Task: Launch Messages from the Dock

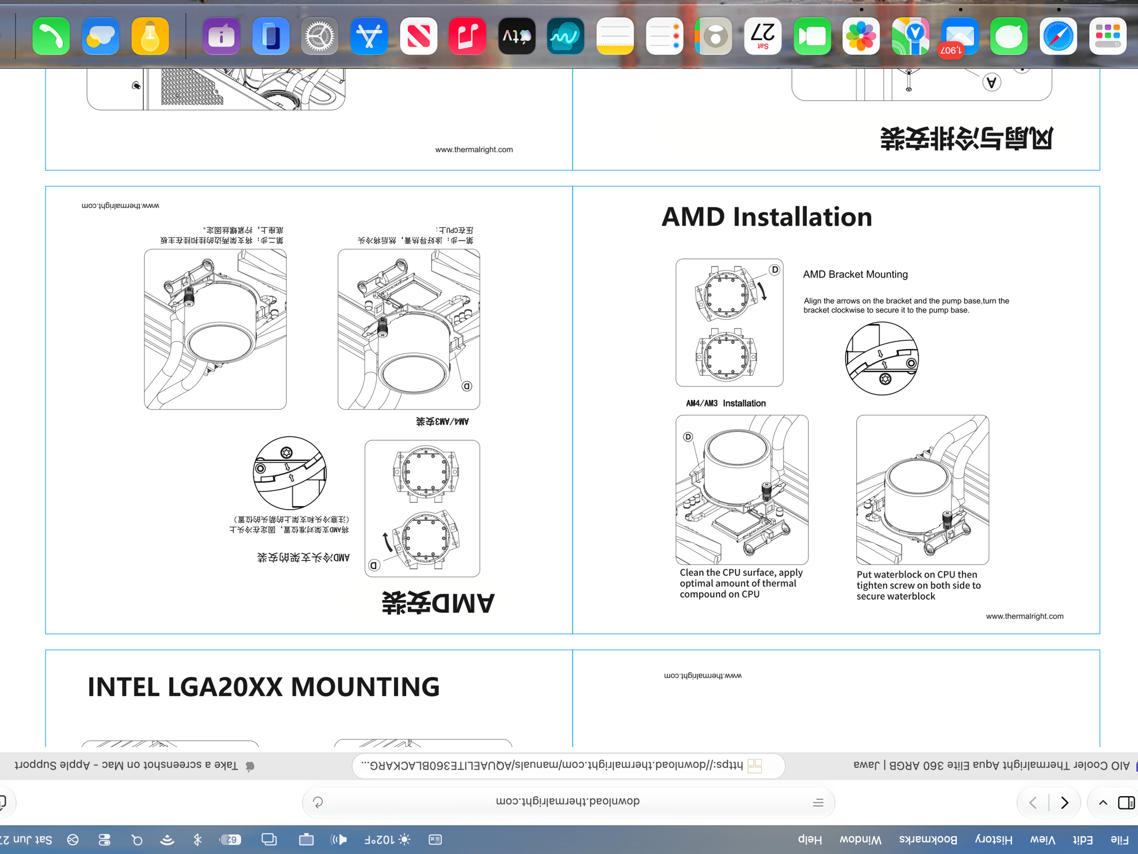Action: coord(1009,37)
